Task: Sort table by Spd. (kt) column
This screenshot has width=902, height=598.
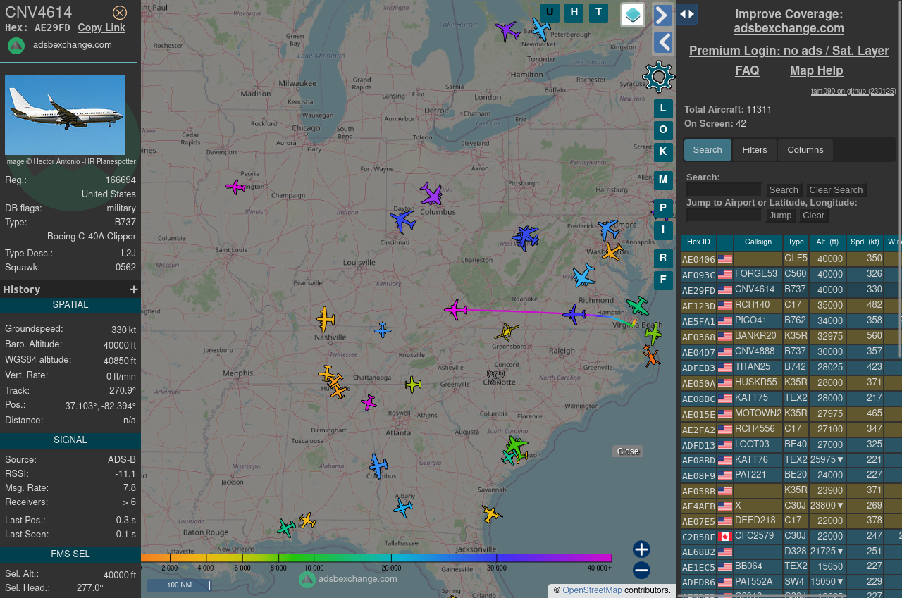Action: point(865,242)
